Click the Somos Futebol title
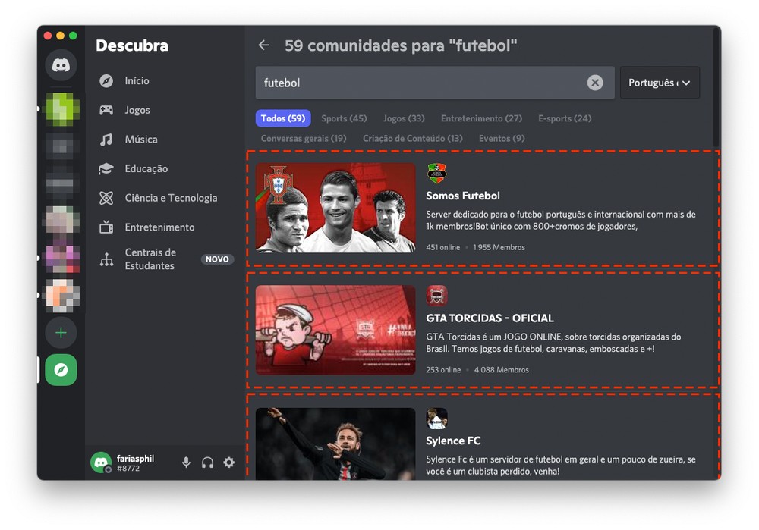759x530 pixels. pyautogui.click(x=463, y=196)
